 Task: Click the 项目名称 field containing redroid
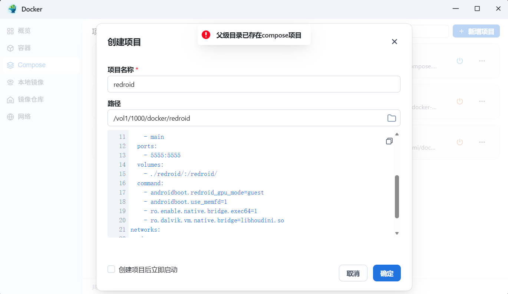(x=254, y=84)
